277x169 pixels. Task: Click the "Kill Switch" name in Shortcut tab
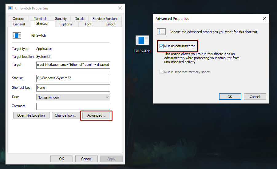click(x=39, y=36)
